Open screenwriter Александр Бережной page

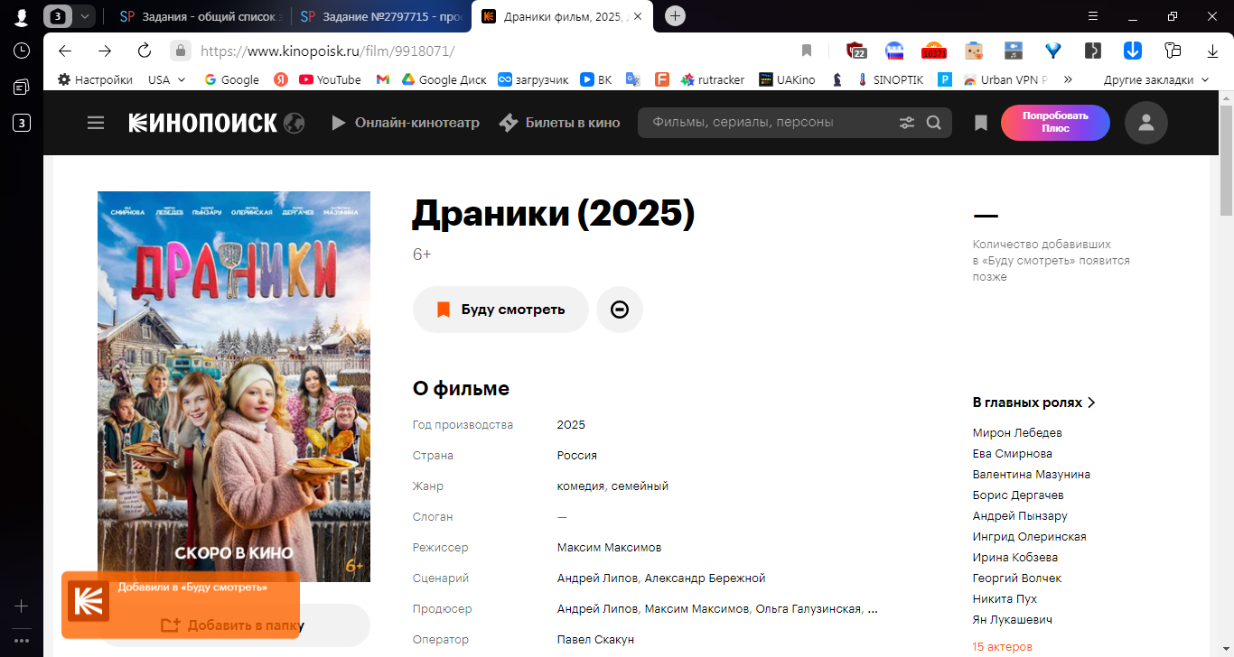(x=705, y=578)
